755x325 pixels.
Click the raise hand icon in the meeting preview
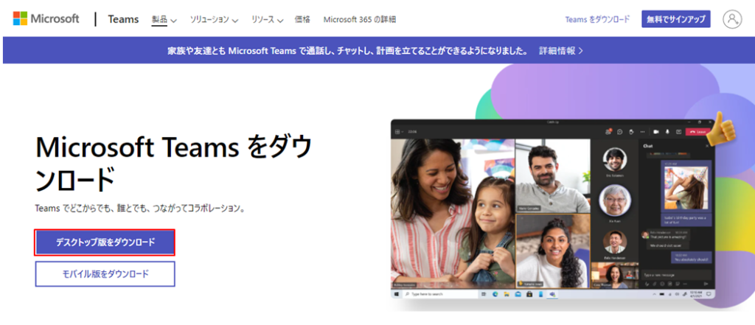tap(631, 132)
